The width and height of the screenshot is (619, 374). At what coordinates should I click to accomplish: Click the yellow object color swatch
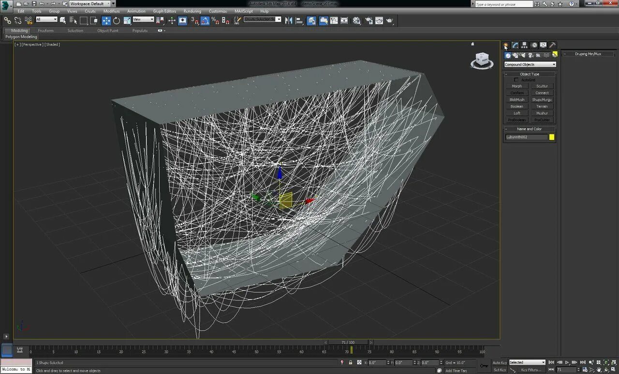(x=552, y=137)
